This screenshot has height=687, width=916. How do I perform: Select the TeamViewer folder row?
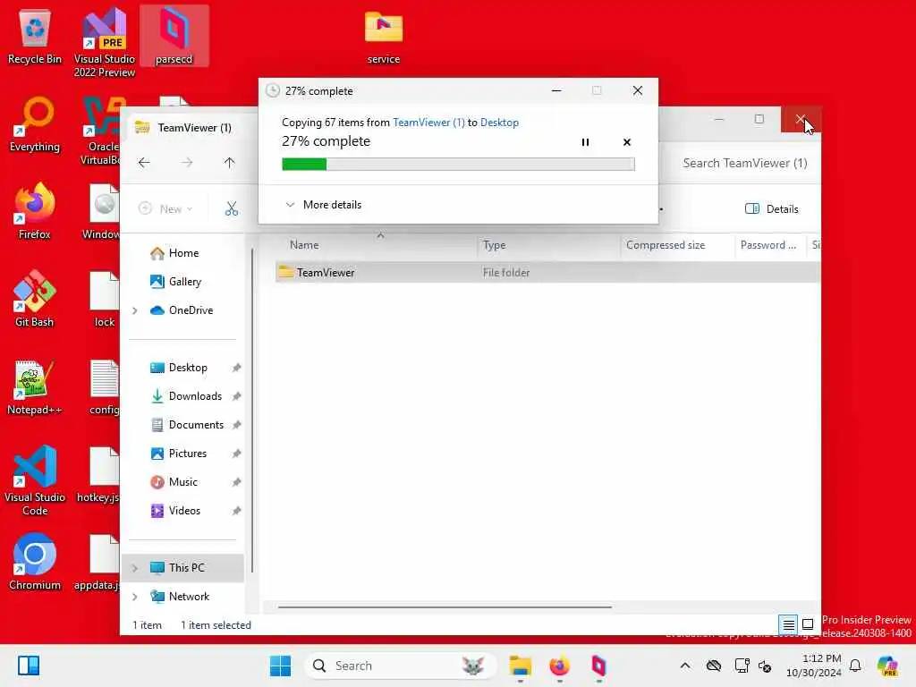pyautogui.click(x=547, y=272)
